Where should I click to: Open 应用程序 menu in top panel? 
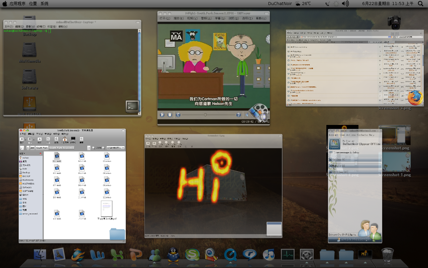(17, 4)
